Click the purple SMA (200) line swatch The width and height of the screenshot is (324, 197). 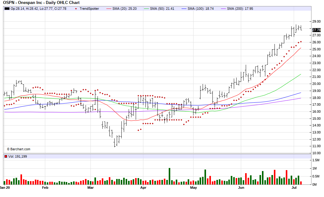223,9
